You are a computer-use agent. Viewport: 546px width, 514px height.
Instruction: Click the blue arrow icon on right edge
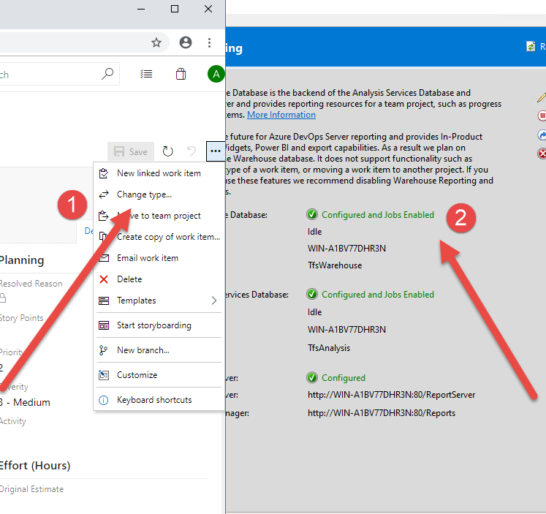542,135
